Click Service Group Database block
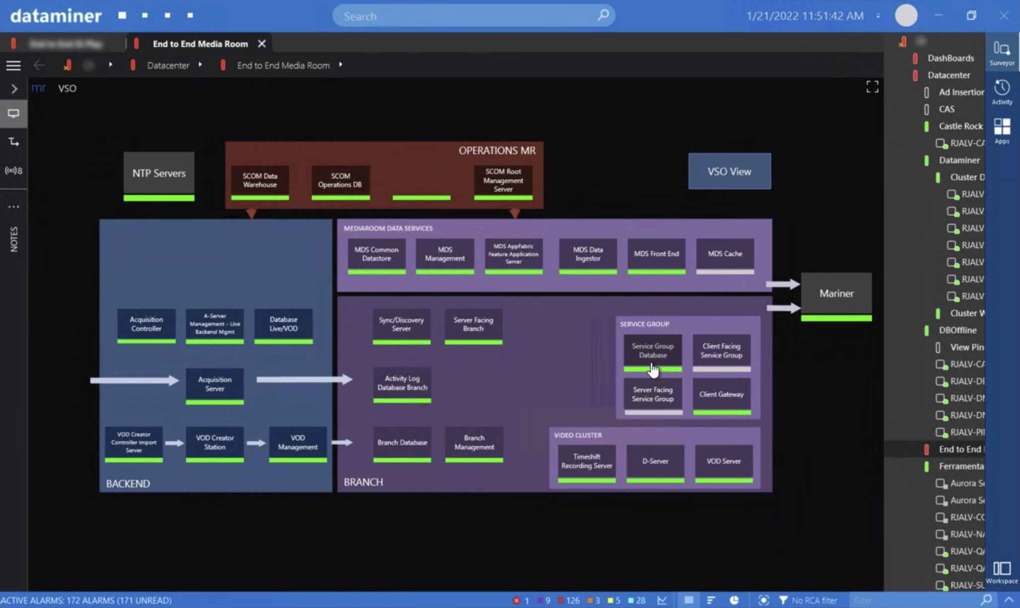 [x=653, y=353]
